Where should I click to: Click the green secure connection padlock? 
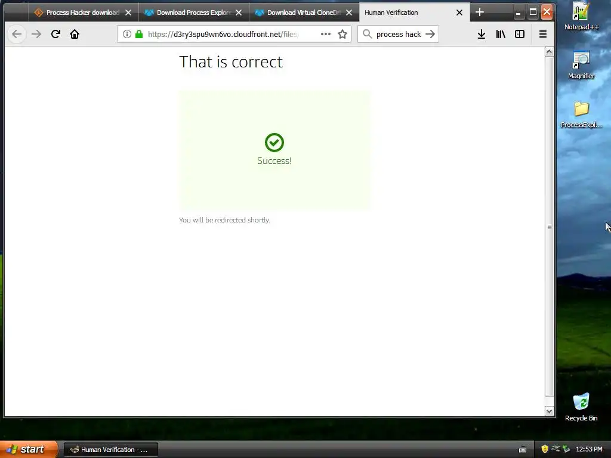point(138,34)
